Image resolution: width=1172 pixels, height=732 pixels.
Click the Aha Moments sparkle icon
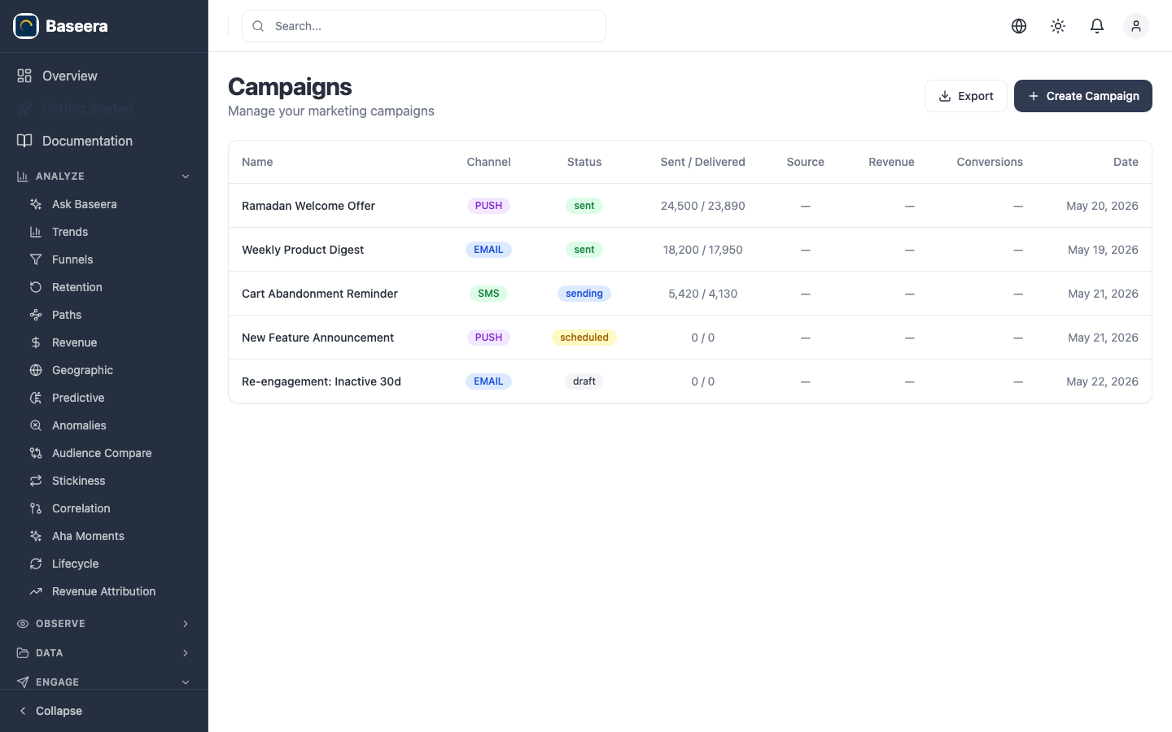(36, 536)
